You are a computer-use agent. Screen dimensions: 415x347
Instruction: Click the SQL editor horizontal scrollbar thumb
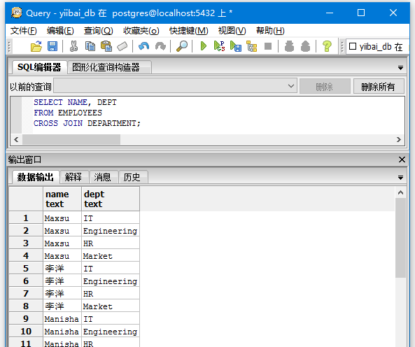[x=71, y=139]
